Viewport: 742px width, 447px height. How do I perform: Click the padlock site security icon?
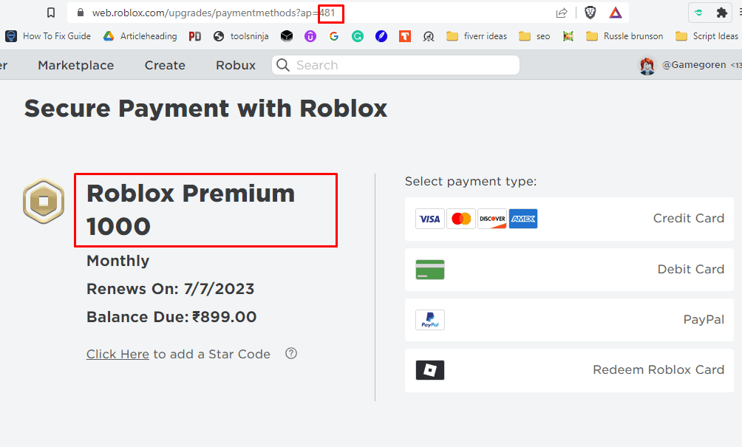tap(81, 13)
